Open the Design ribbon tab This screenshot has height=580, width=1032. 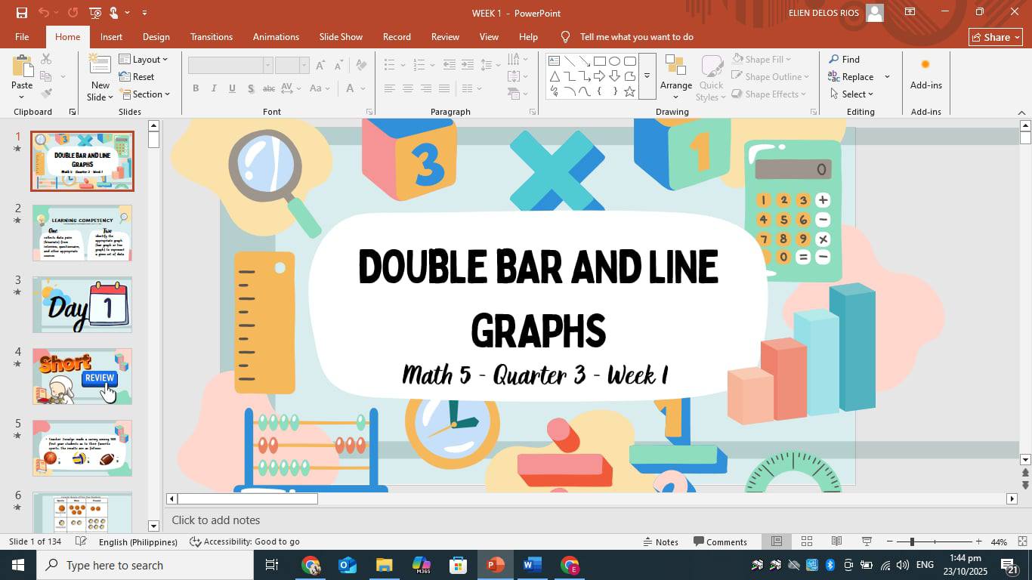tap(156, 36)
